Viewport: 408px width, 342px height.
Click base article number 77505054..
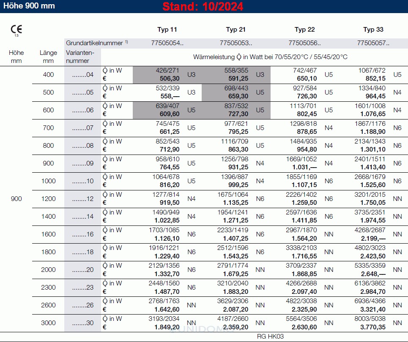(x=167, y=43)
